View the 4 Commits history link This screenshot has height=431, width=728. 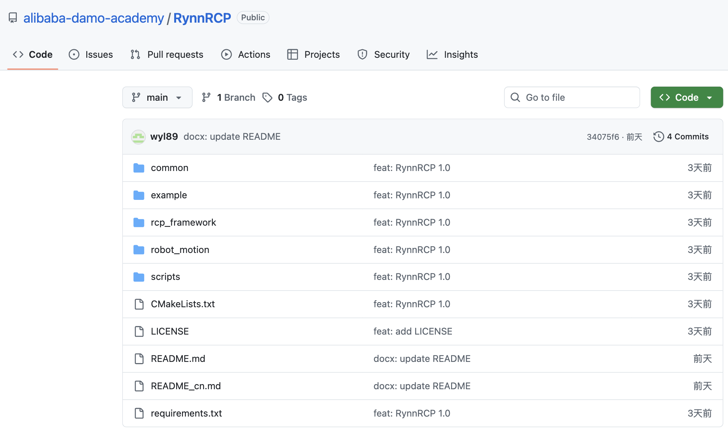pyautogui.click(x=687, y=137)
